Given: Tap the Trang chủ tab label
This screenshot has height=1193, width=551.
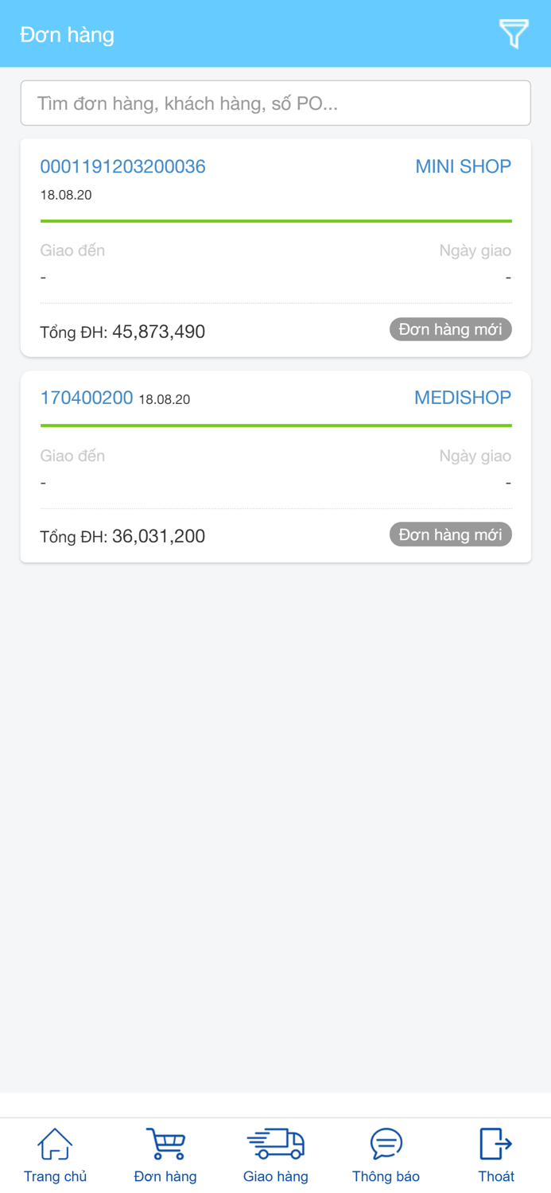Looking at the screenshot, I should pyautogui.click(x=55, y=1176).
